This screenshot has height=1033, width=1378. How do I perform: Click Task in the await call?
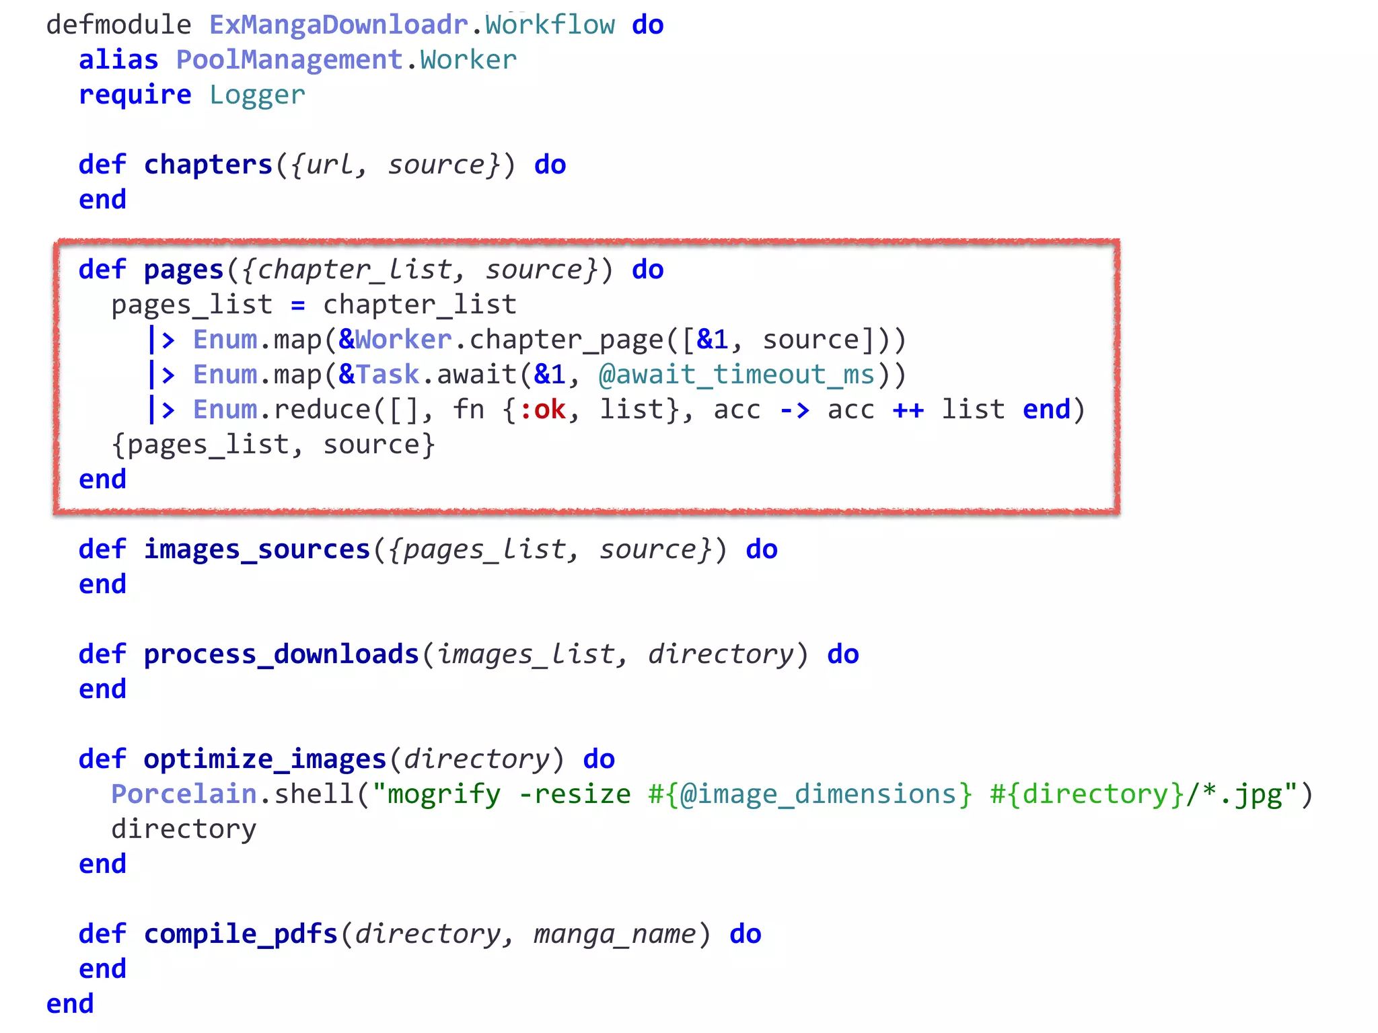click(x=388, y=375)
